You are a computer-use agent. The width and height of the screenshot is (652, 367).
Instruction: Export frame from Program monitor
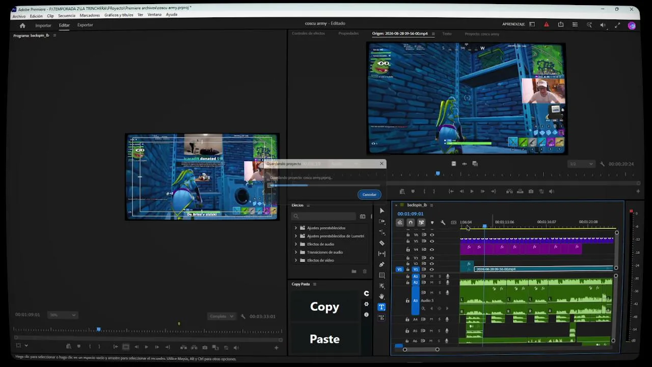pyautogui.click(x=205, y=348)
